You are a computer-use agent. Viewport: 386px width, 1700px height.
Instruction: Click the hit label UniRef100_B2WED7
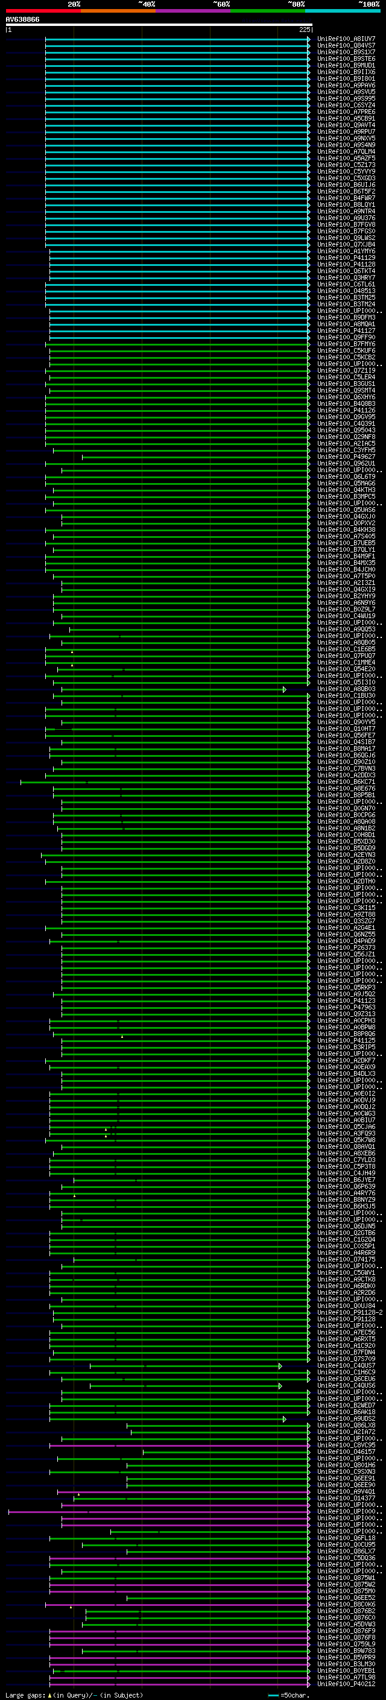(x=346, y=1405)
